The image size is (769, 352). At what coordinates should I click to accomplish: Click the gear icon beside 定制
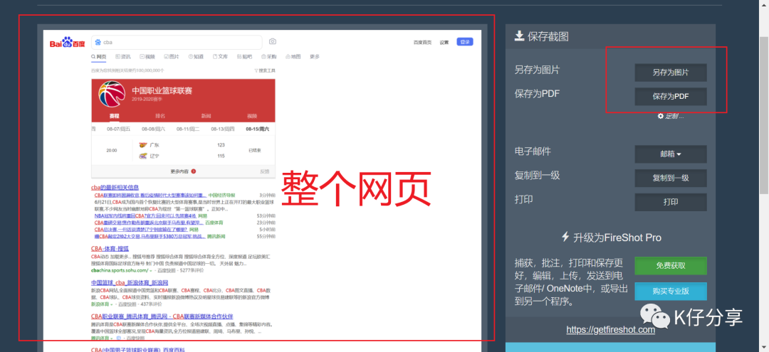tap(661, 116)
